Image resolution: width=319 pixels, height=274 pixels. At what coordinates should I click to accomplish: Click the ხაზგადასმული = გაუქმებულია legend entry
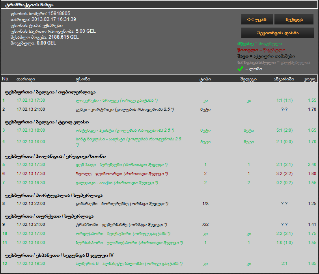274,62
